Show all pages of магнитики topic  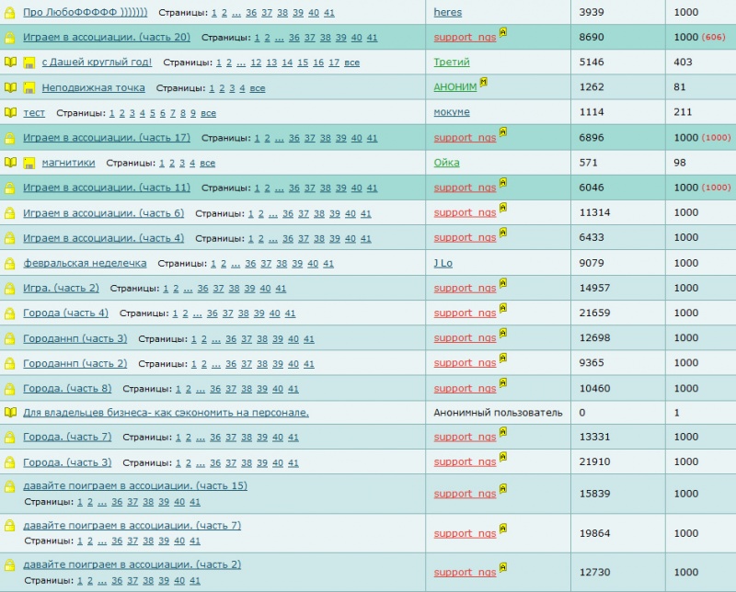tap(208, 164)
